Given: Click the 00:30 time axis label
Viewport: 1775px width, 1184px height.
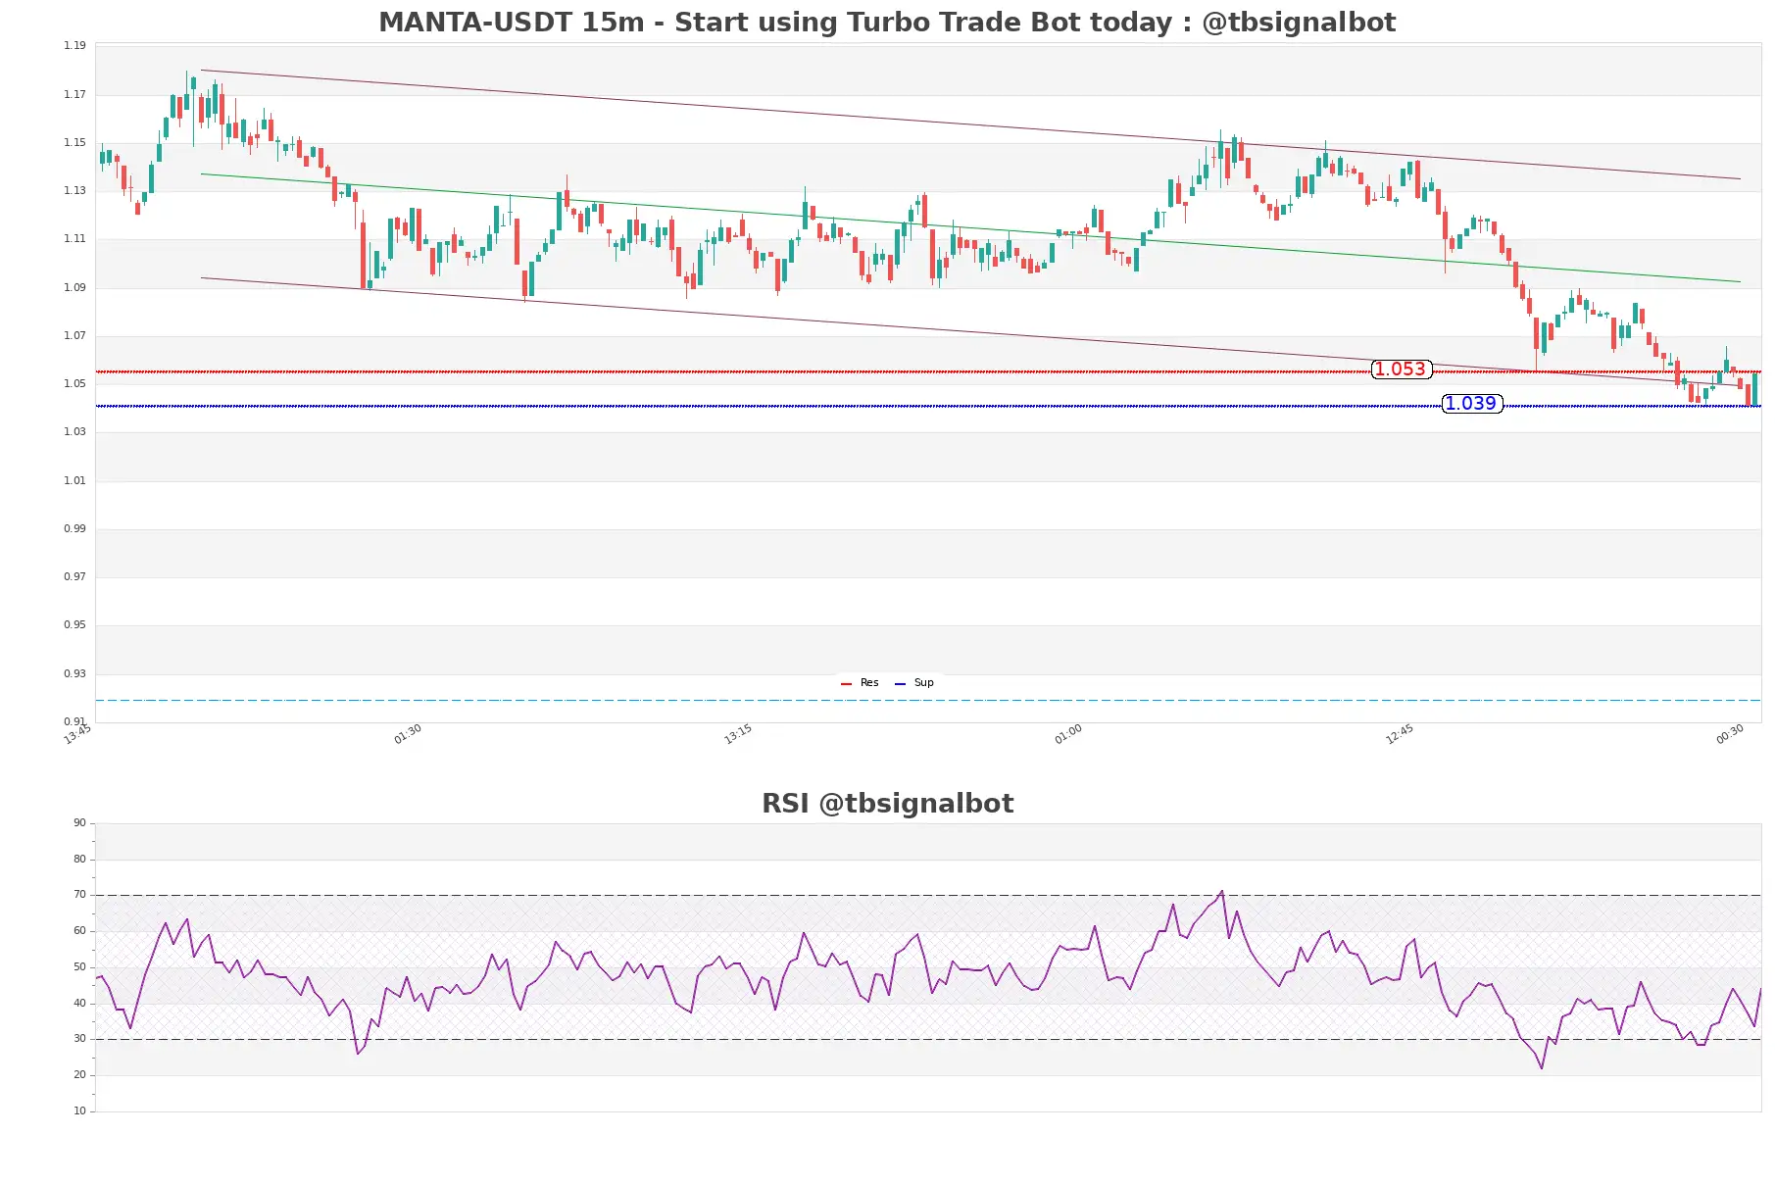Looking at the screenshot, I should coord(1730,735).
